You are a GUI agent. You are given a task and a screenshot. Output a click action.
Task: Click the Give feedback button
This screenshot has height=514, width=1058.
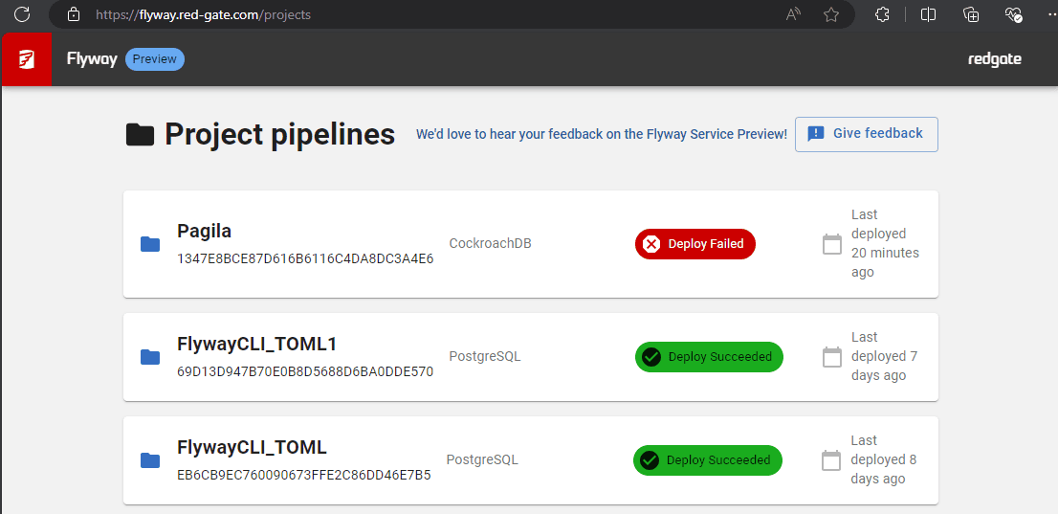coord(866,134)
